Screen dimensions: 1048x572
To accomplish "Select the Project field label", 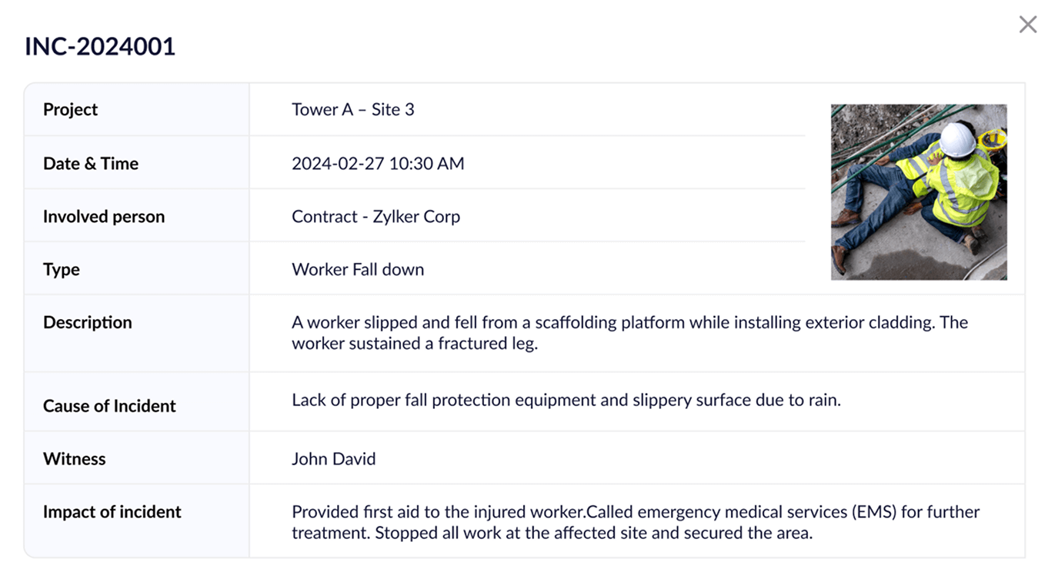I will coord(70,110).
